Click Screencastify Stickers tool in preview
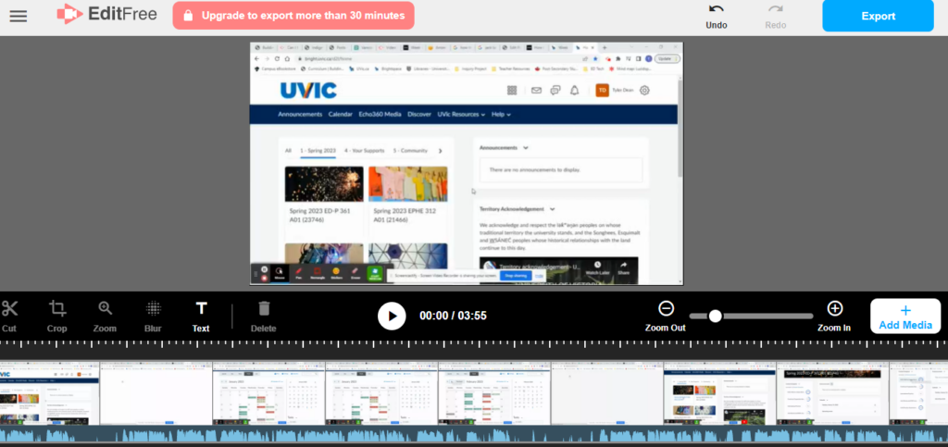This screenshot has width=948, height=447. 336,273
